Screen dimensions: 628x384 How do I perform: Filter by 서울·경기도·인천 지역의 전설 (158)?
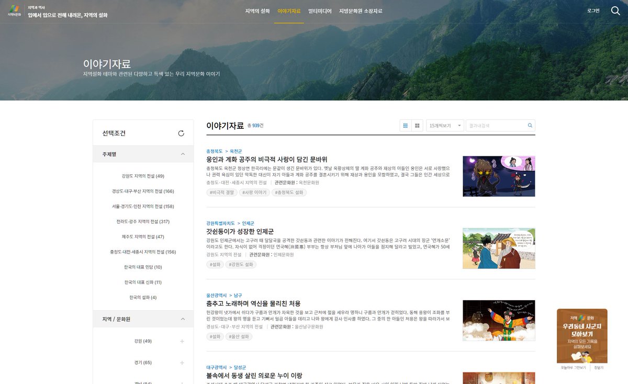(x=143, y=207)
